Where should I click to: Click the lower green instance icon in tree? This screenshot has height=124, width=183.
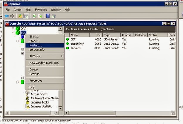[23, 82]
